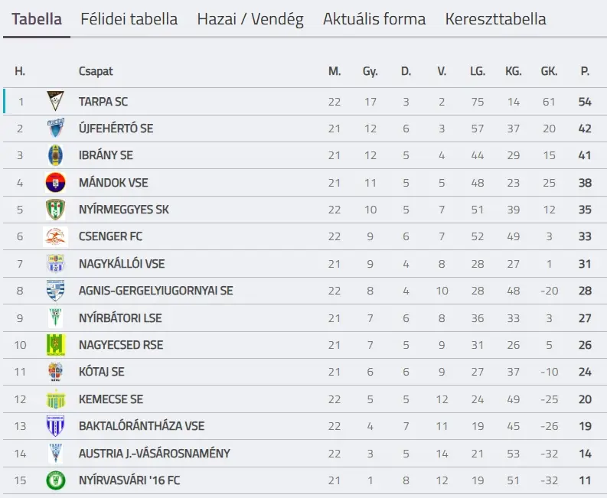Click the Mándok VSE red-blue crest
Image resolution: width=607 pixels, height=498 pixels.
pos(55,182)
